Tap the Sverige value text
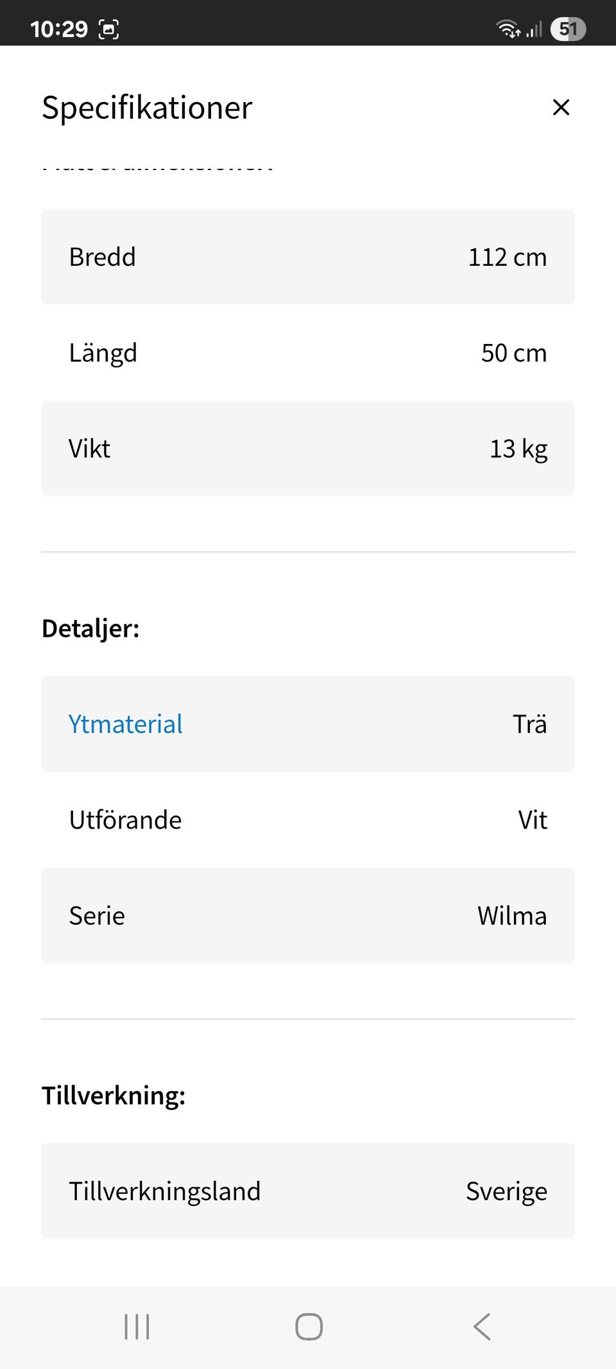 (506, 1191)
